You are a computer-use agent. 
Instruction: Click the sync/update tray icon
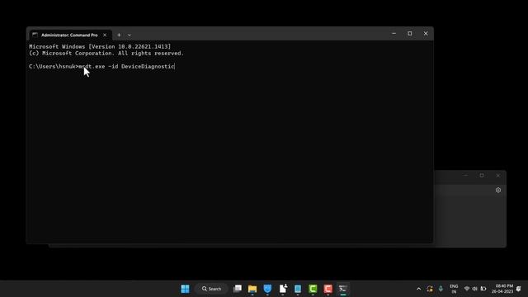(x=430, y=289)
